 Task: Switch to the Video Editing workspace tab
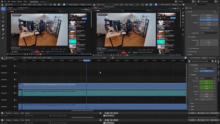tap(34, 2)
